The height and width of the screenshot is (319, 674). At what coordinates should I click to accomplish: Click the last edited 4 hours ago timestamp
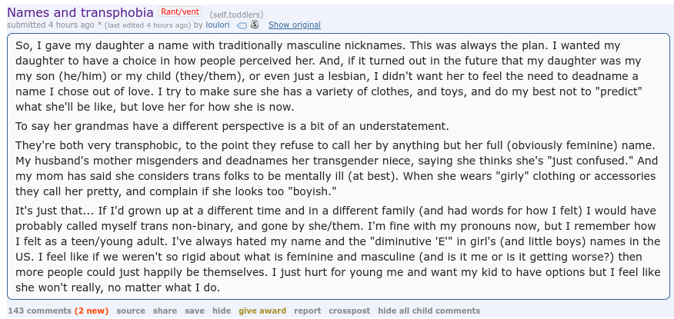[x=148, y=25]
